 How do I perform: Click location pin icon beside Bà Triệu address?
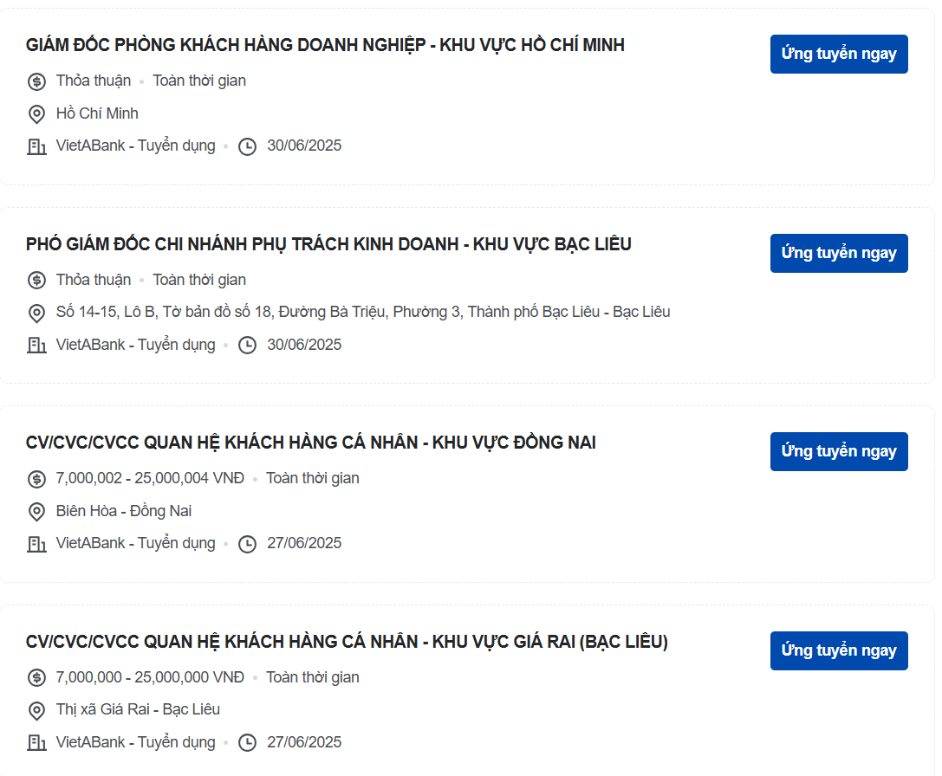[x=36, y=313]
